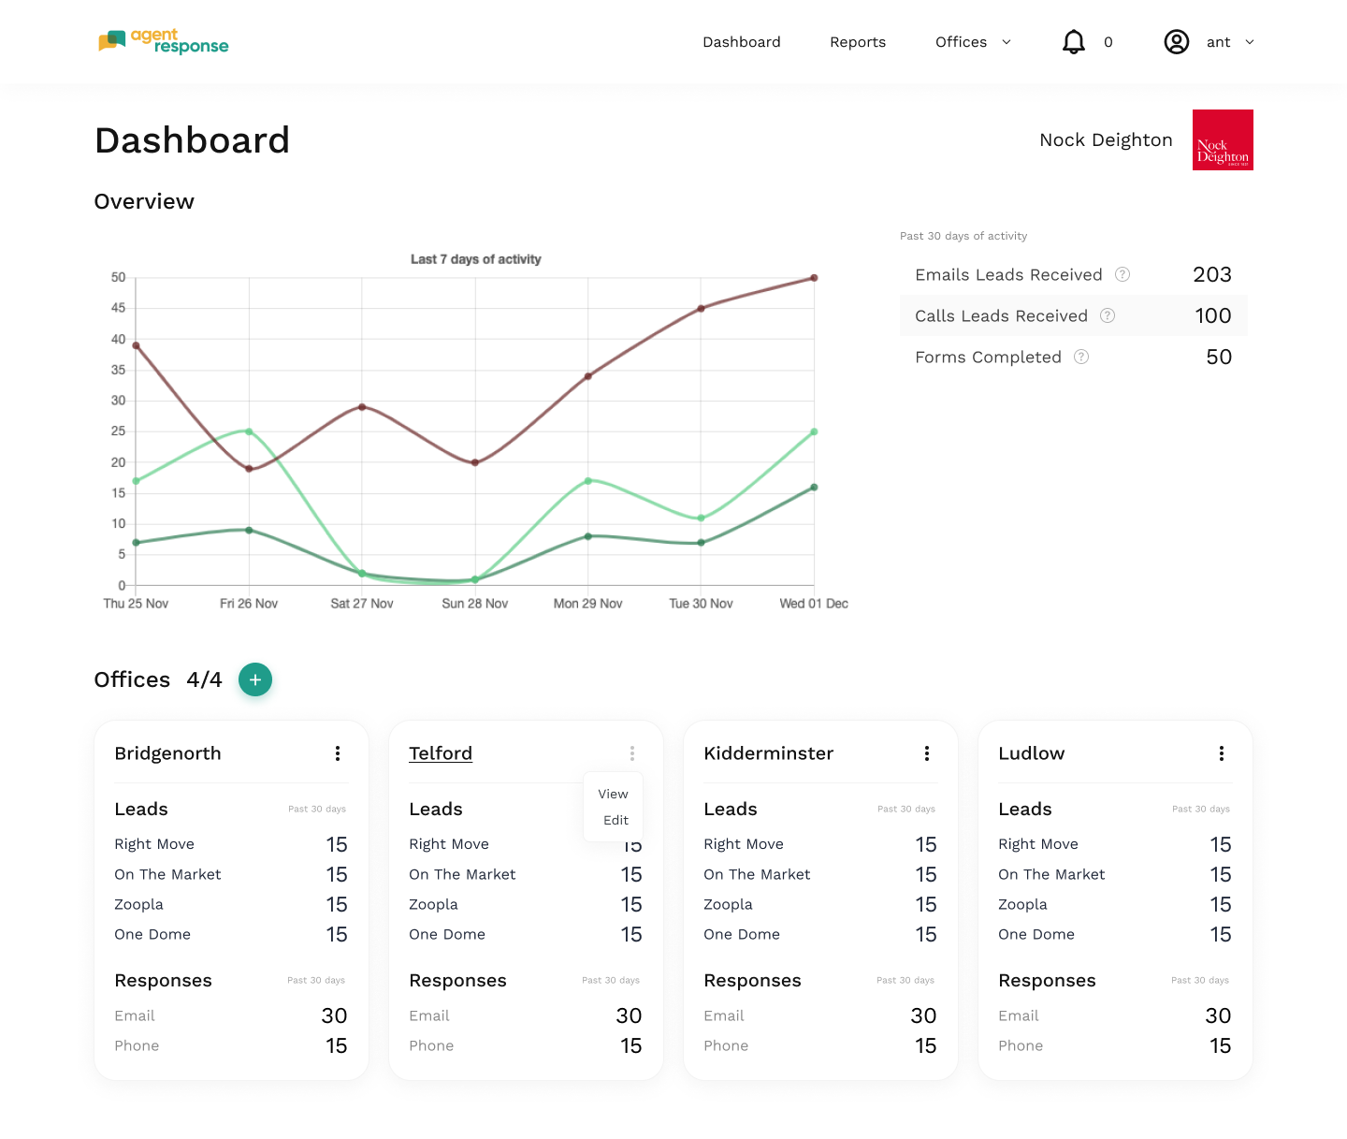The width and height of the screenshot is (1347, 1139).
Task: Click the user profile avatar icon
Action: [x=1177, y=42]
